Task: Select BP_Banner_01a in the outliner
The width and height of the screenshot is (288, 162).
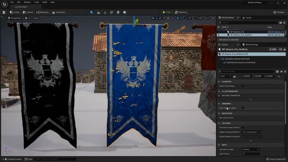Action: point(237,32)
